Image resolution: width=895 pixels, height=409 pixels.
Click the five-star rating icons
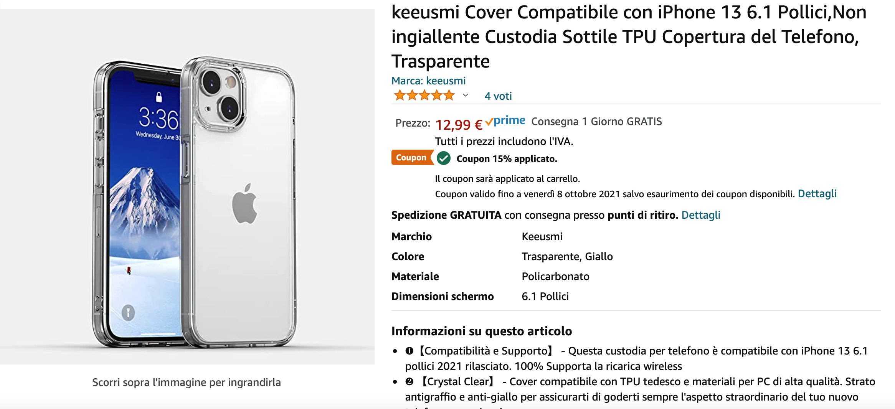pos(424,95)
